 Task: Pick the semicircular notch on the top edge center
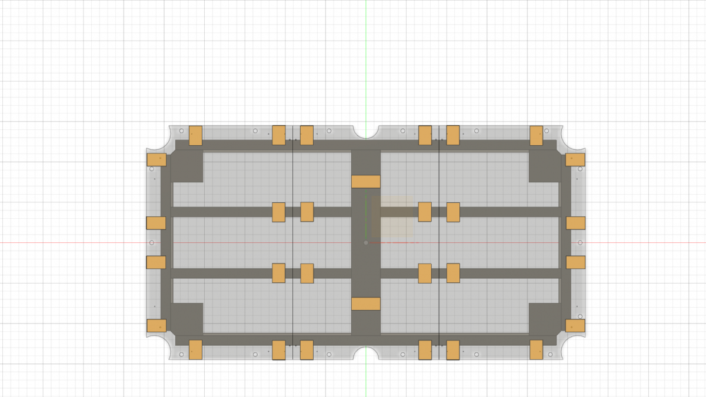click(366, 131)
